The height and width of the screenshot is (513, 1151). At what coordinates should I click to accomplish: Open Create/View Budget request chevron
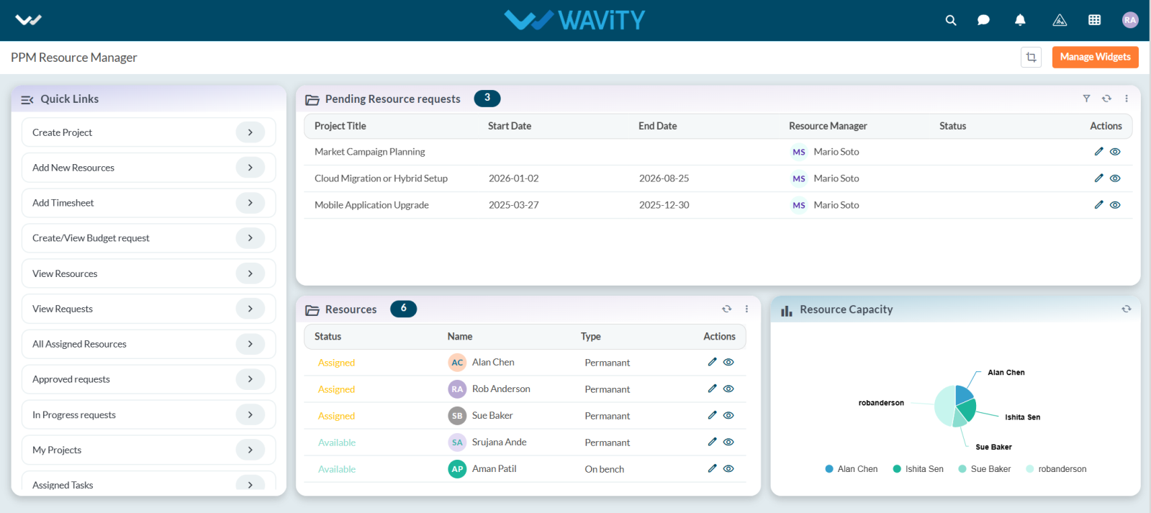[x=250, y=238]
